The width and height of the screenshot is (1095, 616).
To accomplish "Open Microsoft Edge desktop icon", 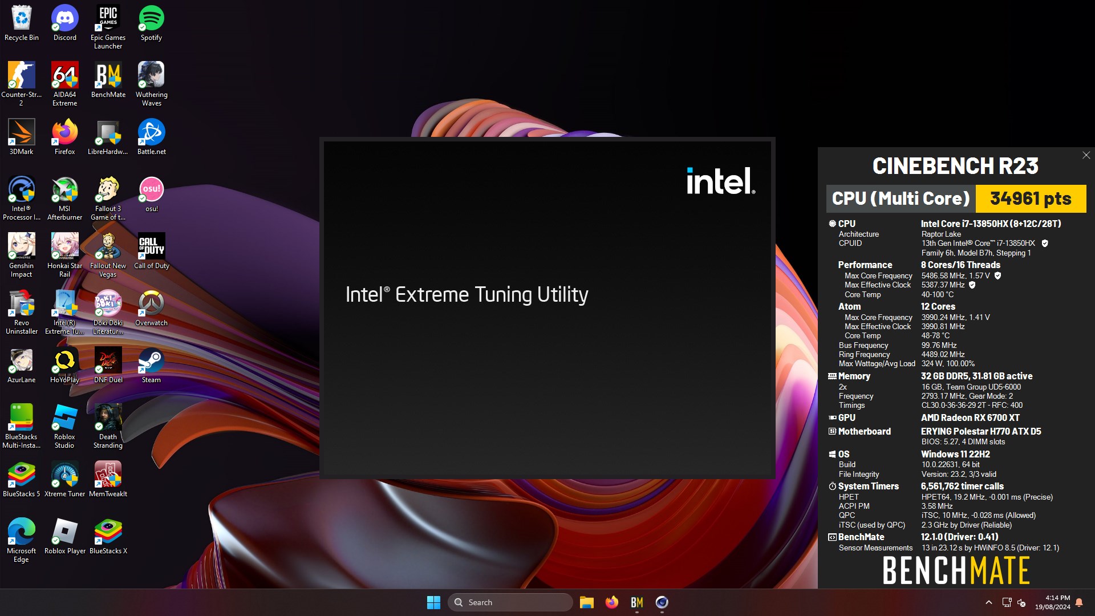I will [22, 541].
